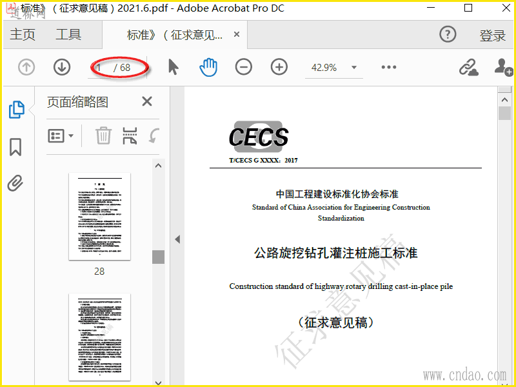Maximize the Acrobat window
The image size is (516, 387).
pos(468,8)
